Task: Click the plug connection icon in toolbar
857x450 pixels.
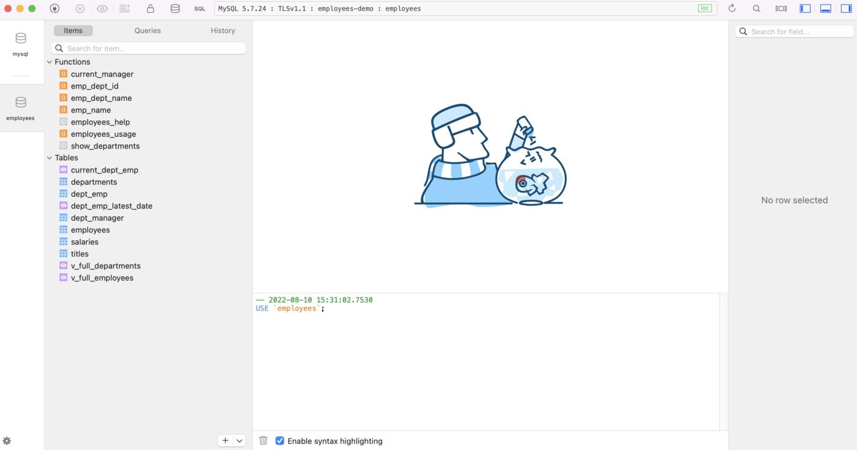Action: pyautogui.click(x=54, y=9)
